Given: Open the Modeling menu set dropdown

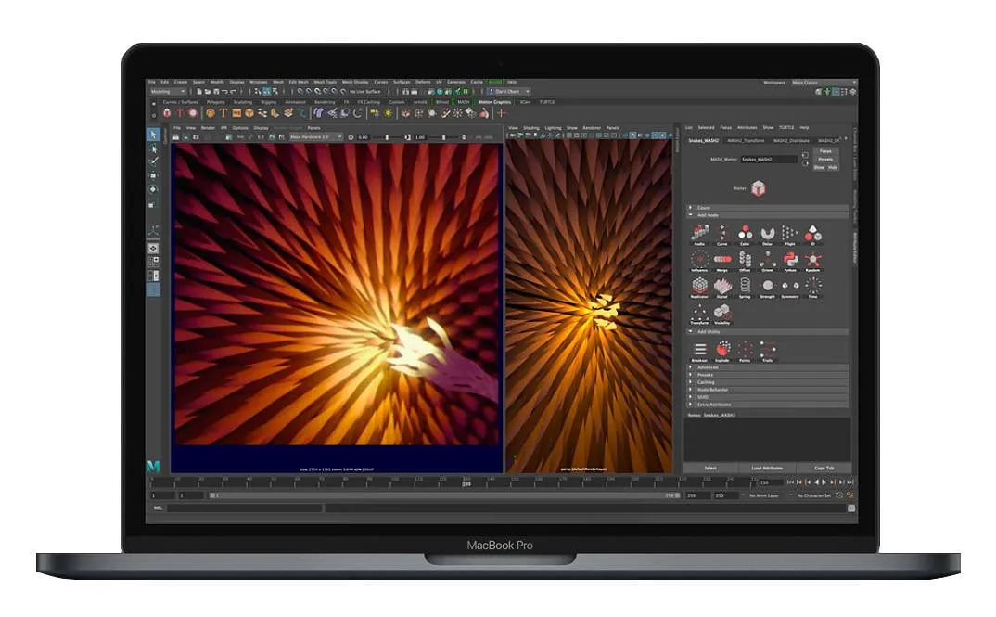Looking at the screenshot, I should point(168,92).
